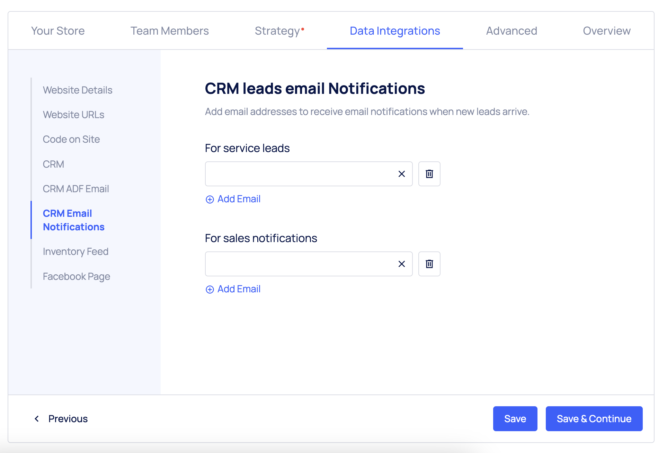This screenshot has height=453, width=667.
Task: Open the Team Members tab
Action: [169, 31]
